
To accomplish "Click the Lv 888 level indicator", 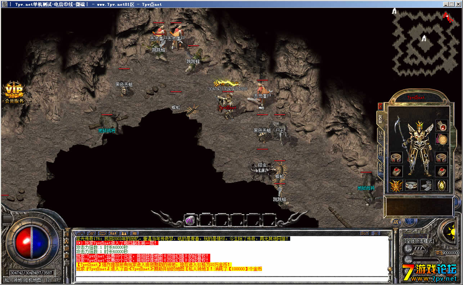I will [414, 249].
